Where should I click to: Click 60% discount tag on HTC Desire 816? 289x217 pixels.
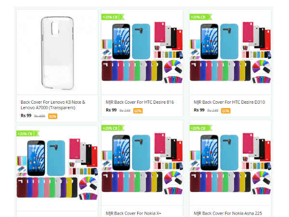tap(138, 111)
